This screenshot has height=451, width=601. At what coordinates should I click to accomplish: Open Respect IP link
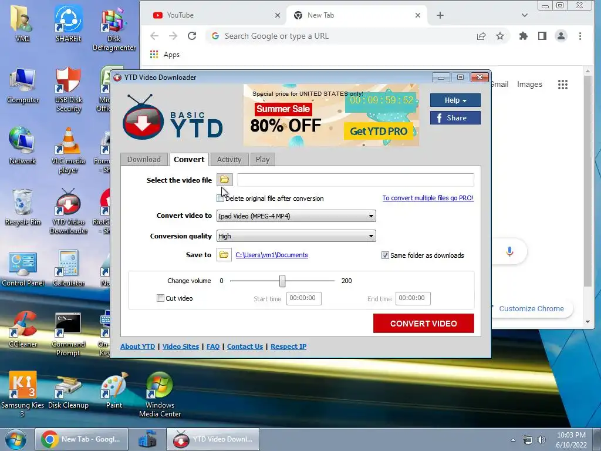coord(289,346)
